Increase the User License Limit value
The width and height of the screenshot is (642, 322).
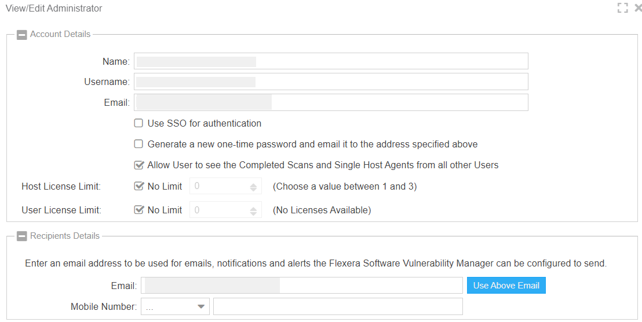(x=253, y=208)
